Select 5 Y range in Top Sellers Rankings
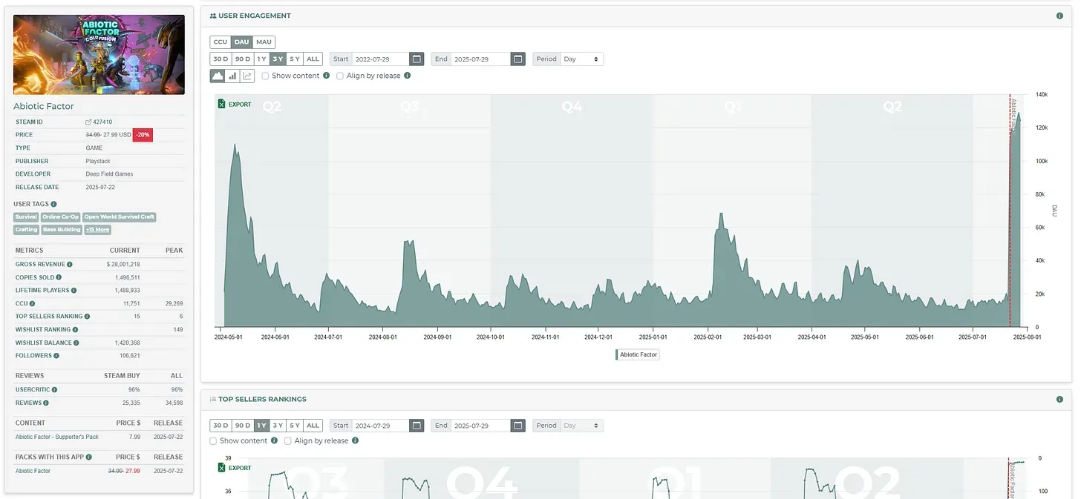 pyautogui.click(x=295, y=426)
